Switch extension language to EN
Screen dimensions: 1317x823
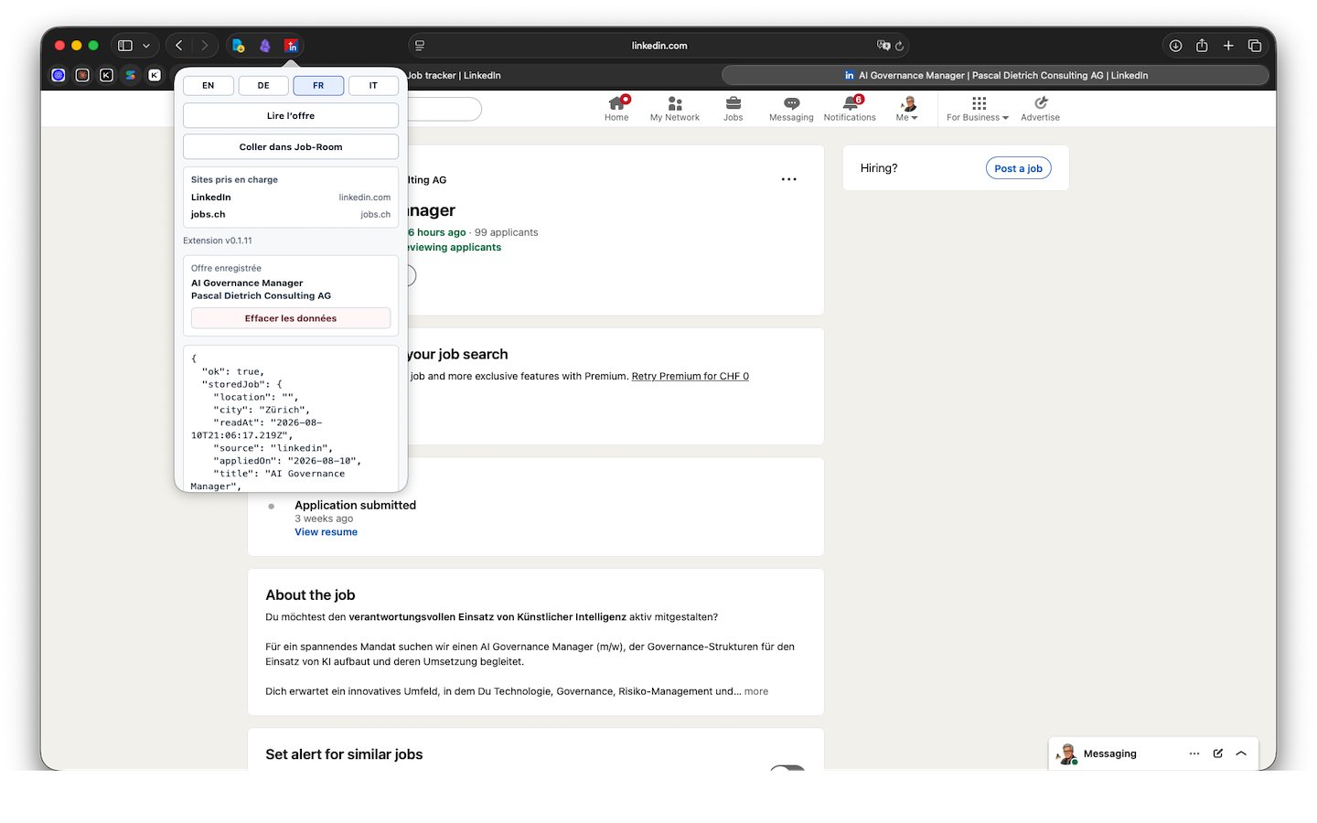(209, 85)
